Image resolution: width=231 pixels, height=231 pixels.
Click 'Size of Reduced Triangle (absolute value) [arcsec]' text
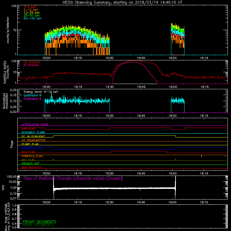click(x=73, y=178)
